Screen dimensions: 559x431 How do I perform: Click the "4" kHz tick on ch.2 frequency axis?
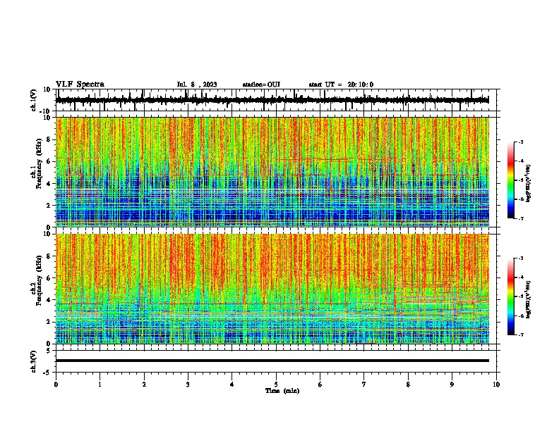point(49,300)
